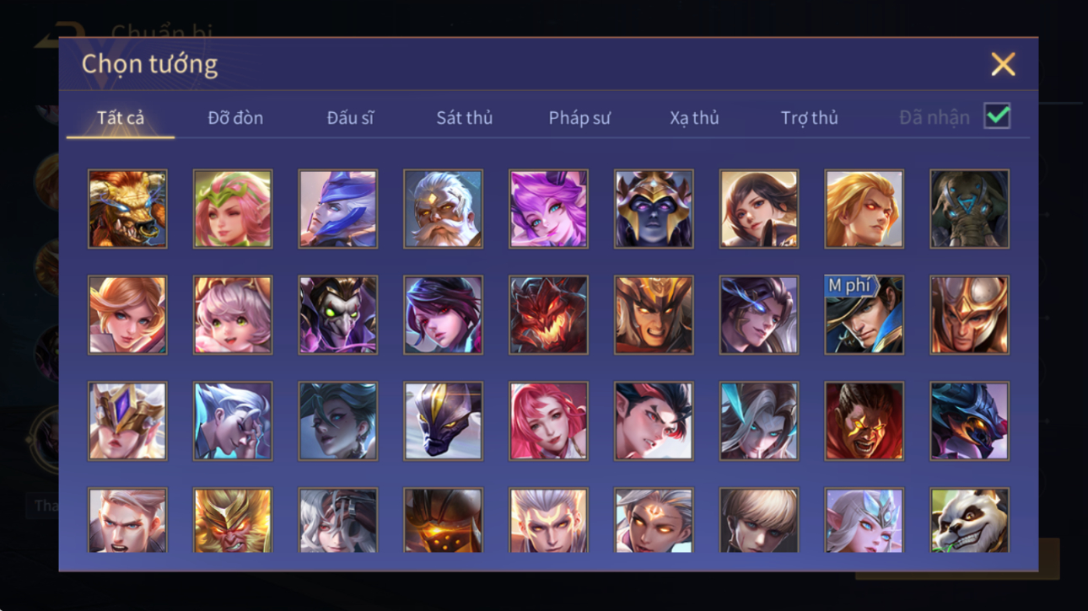This screenshot has height=611, width=1088.
Task: Choose the pink-haired elf with green crown
Action: (x=233, y=209)
